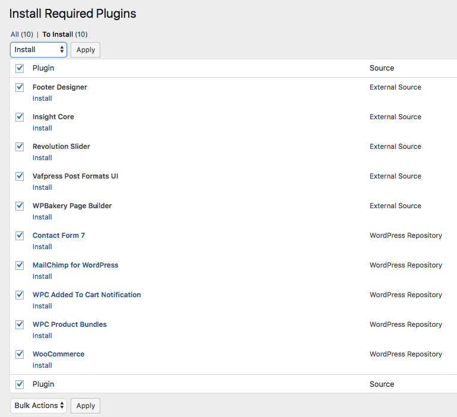This screenshot has width=457, height=417.
Task: Open the Contact Form 7 plugin link
Action: (59, 235)
